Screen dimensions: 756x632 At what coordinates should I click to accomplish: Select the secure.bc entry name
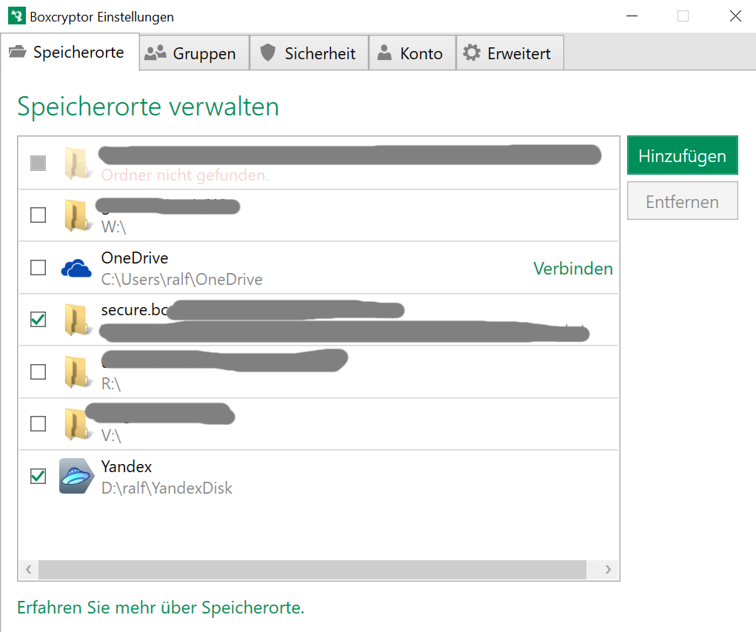point(135,310)
